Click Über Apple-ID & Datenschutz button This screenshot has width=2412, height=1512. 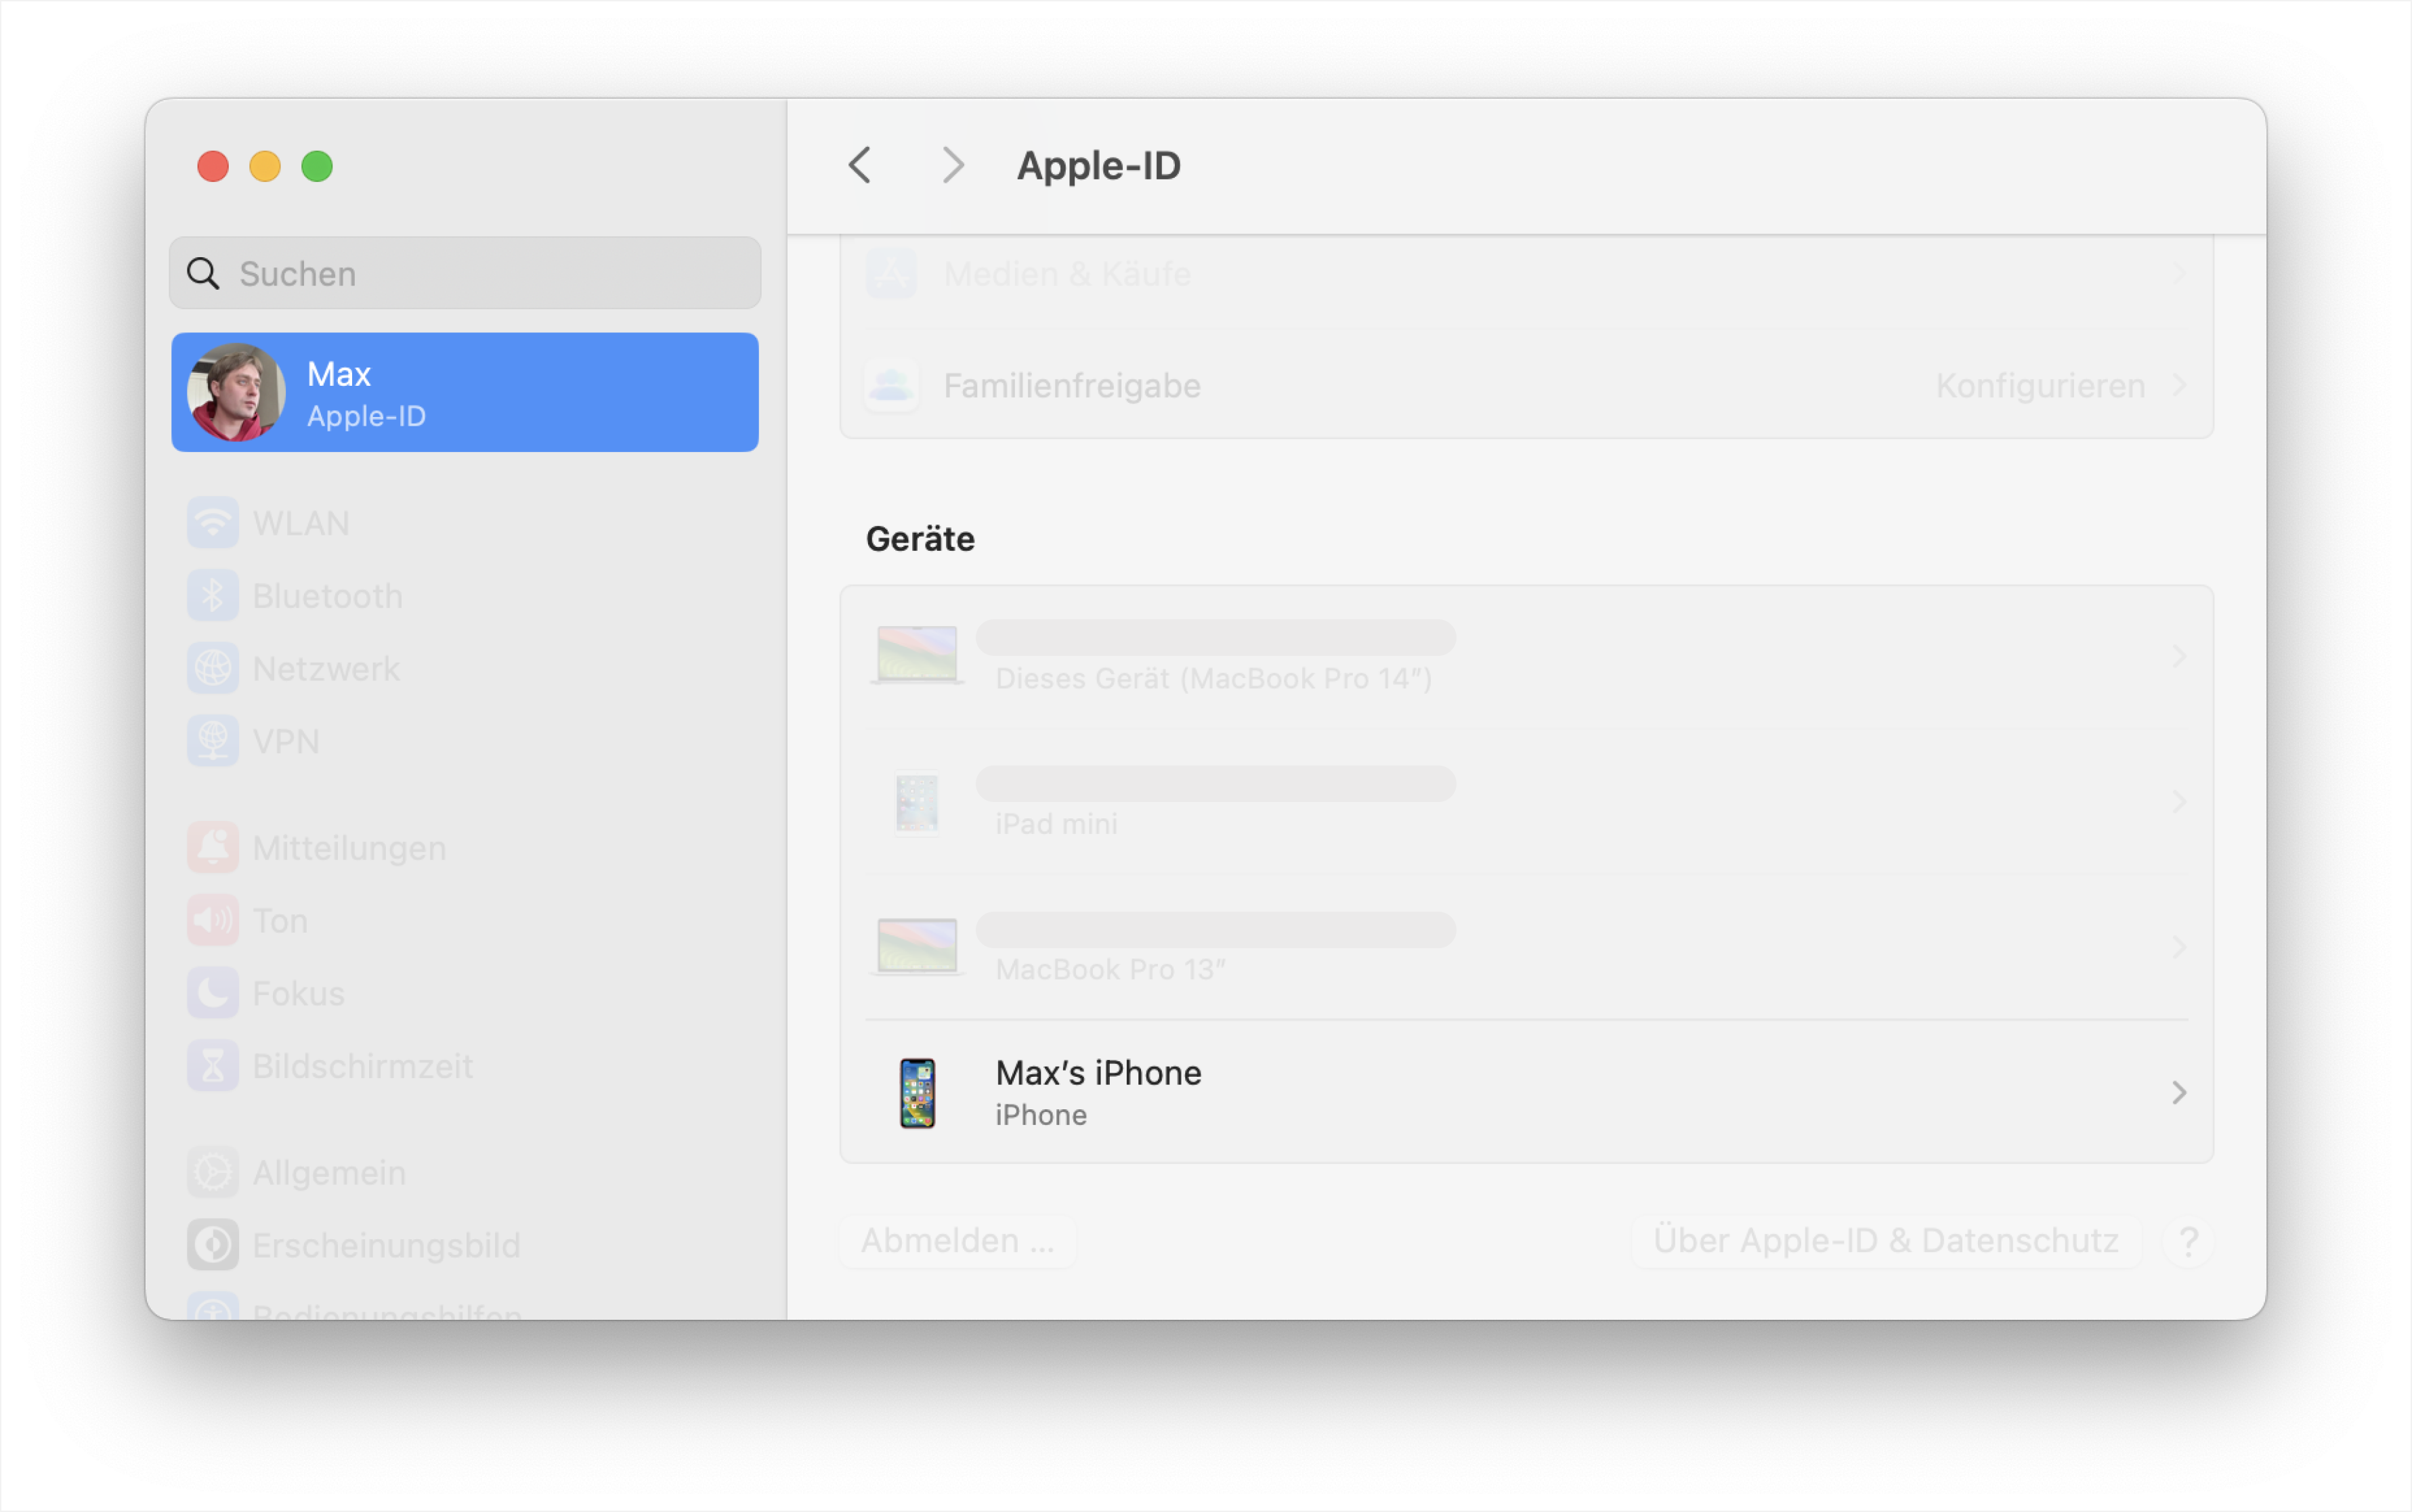pos(1886,1241)
